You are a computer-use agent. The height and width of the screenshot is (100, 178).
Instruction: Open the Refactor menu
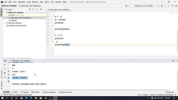coord(35,2)
